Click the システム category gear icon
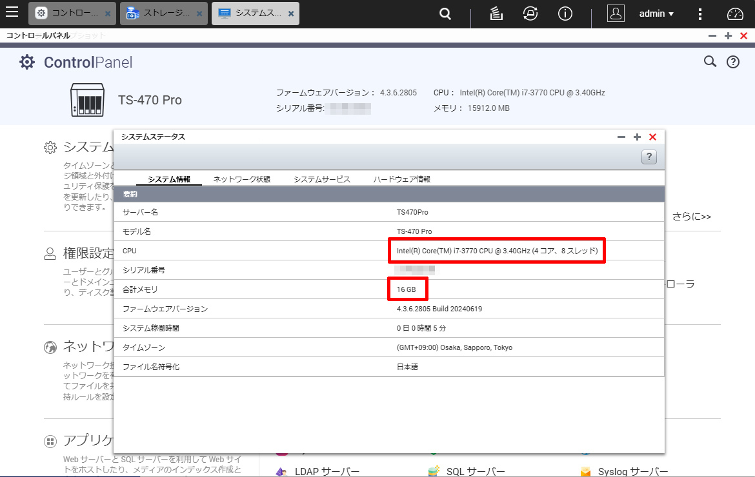The image size is (755, 477). click(x=50, y=148)
